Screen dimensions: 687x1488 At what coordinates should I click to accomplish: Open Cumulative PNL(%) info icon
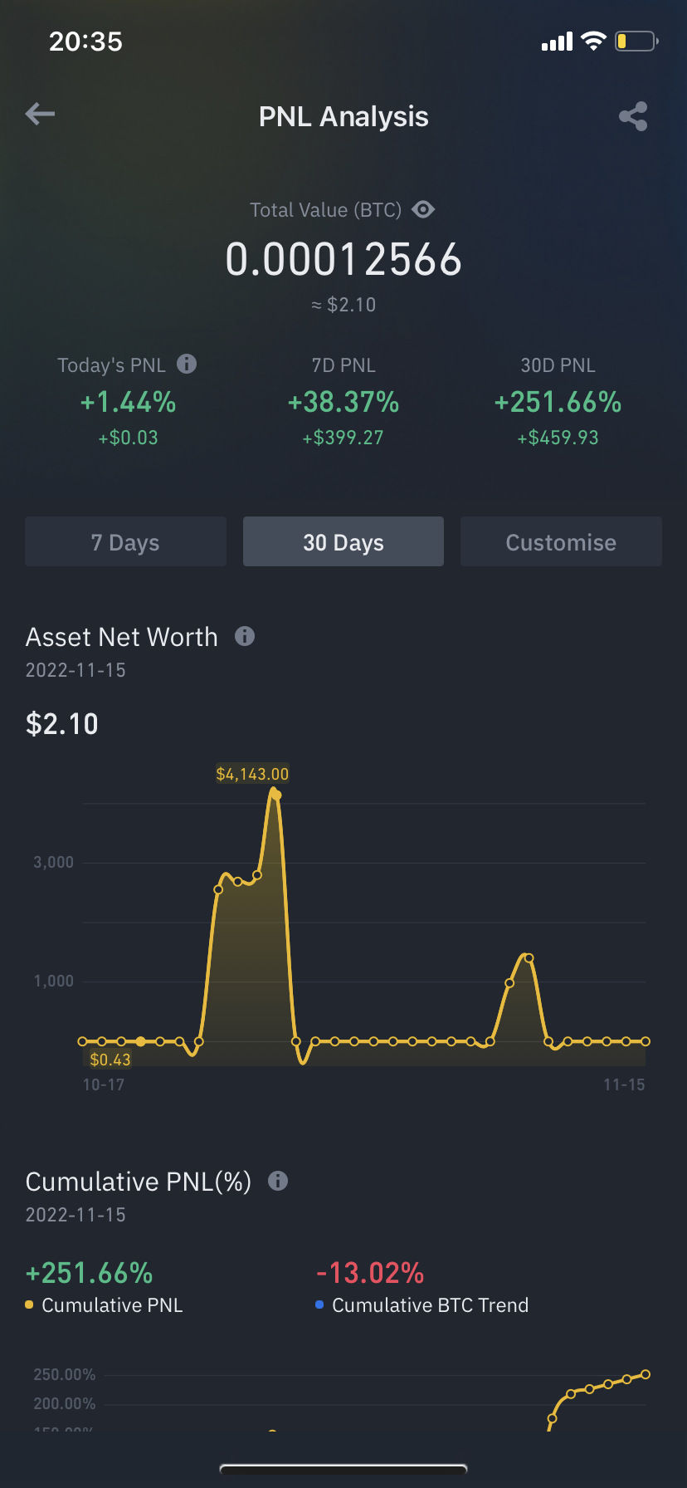(x=278, y=1181)
